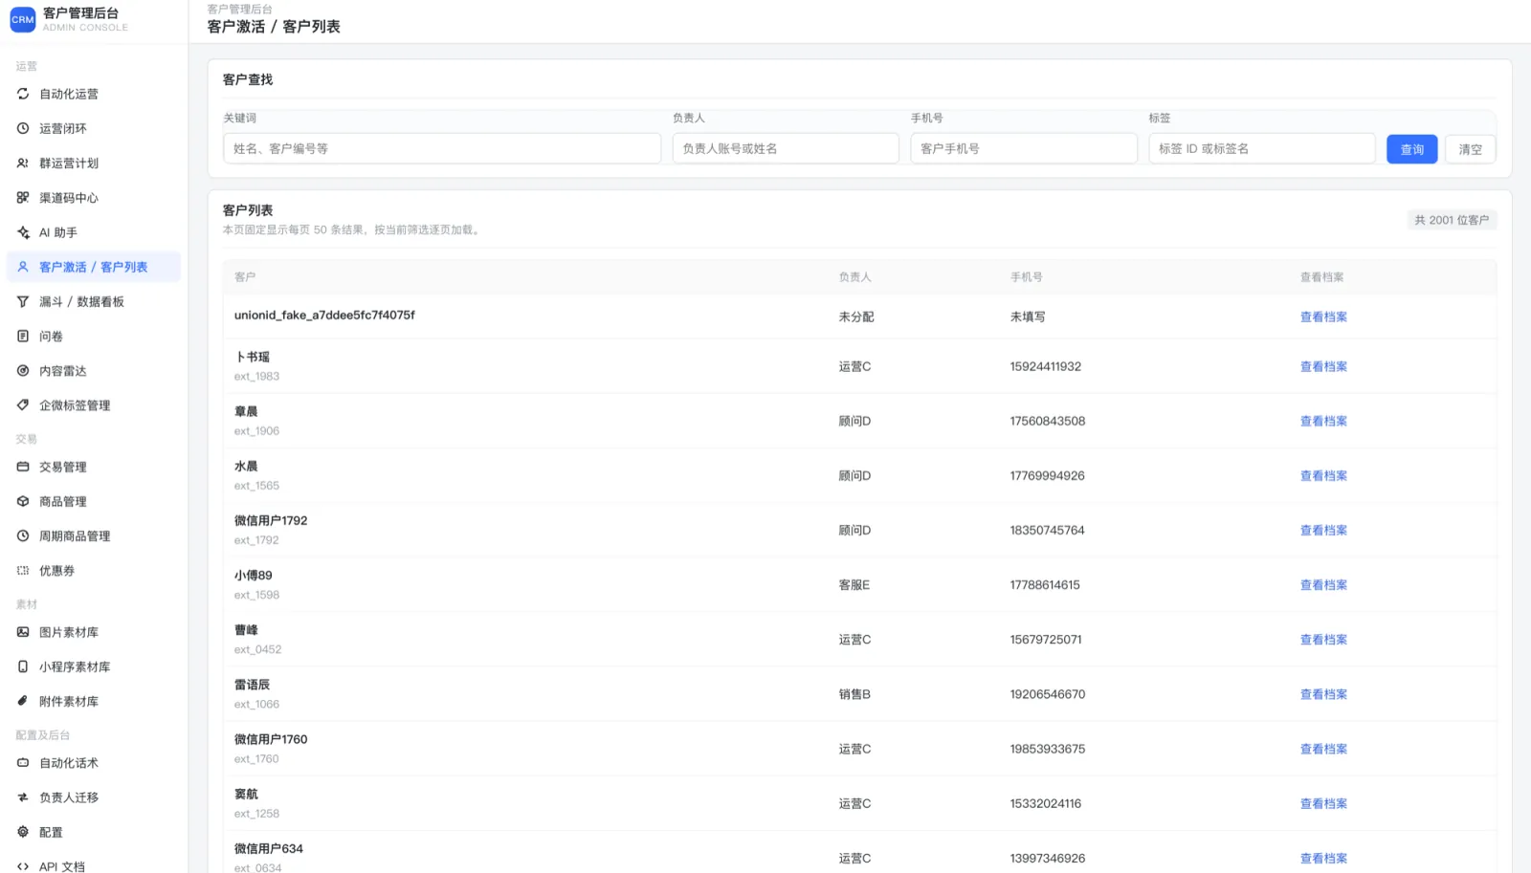1531x873 pixels.
Task: Click the 附件素材库 paperclip icon
Action: pyautogui.click(x=23, y=701)
